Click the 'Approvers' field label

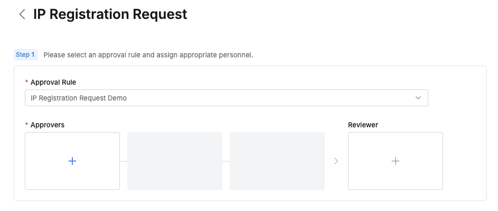pos(48,125)
